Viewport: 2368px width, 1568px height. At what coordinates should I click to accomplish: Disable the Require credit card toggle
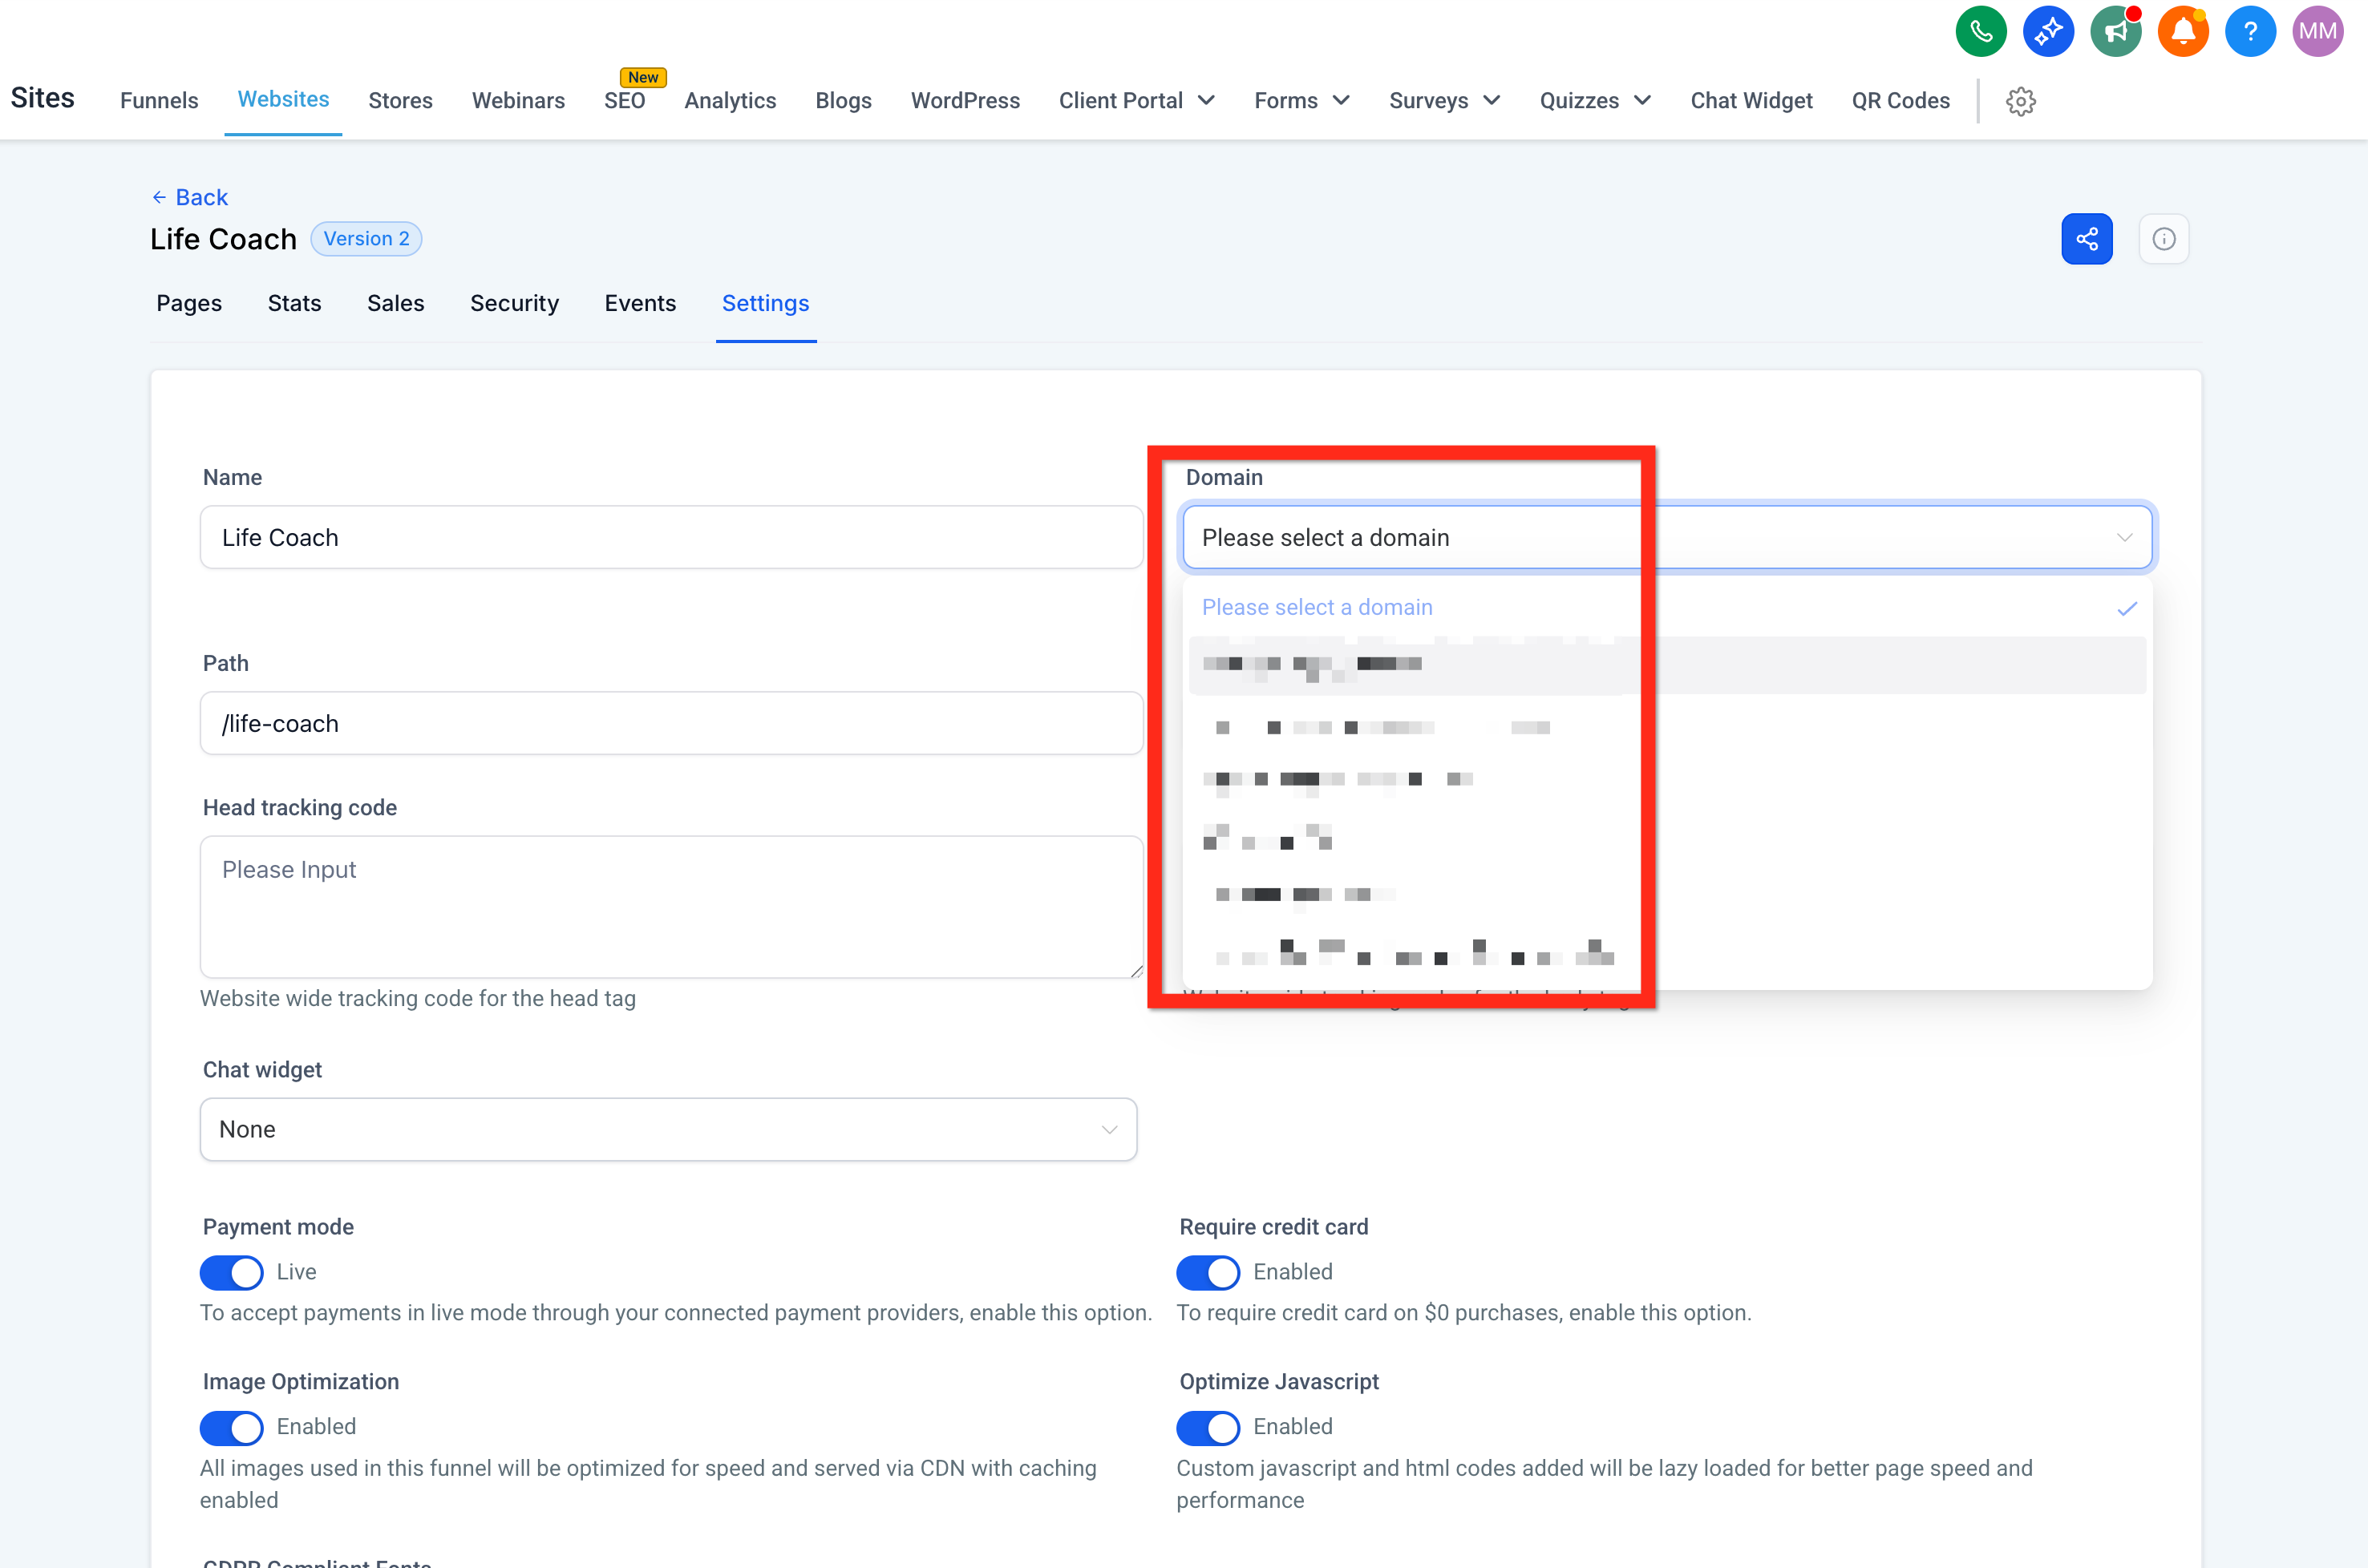(1208, 1272)
